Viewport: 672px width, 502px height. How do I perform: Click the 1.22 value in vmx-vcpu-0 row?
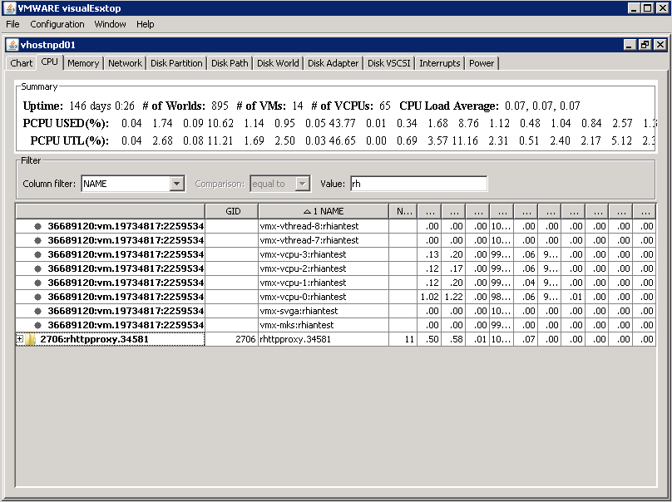(453, 297)
